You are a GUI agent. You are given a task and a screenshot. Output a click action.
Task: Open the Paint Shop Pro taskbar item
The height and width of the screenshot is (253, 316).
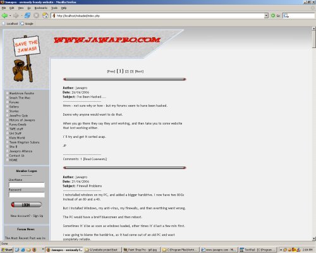pos(141,250)
